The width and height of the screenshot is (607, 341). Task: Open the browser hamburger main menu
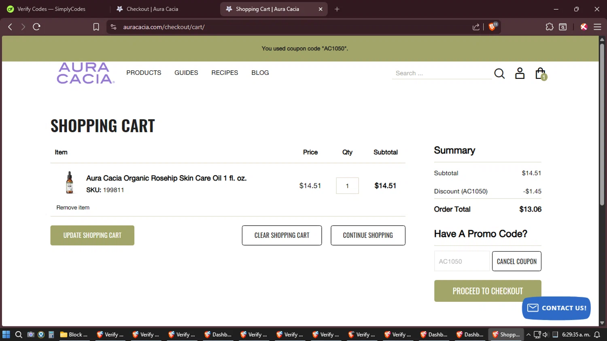click(597, 27)
